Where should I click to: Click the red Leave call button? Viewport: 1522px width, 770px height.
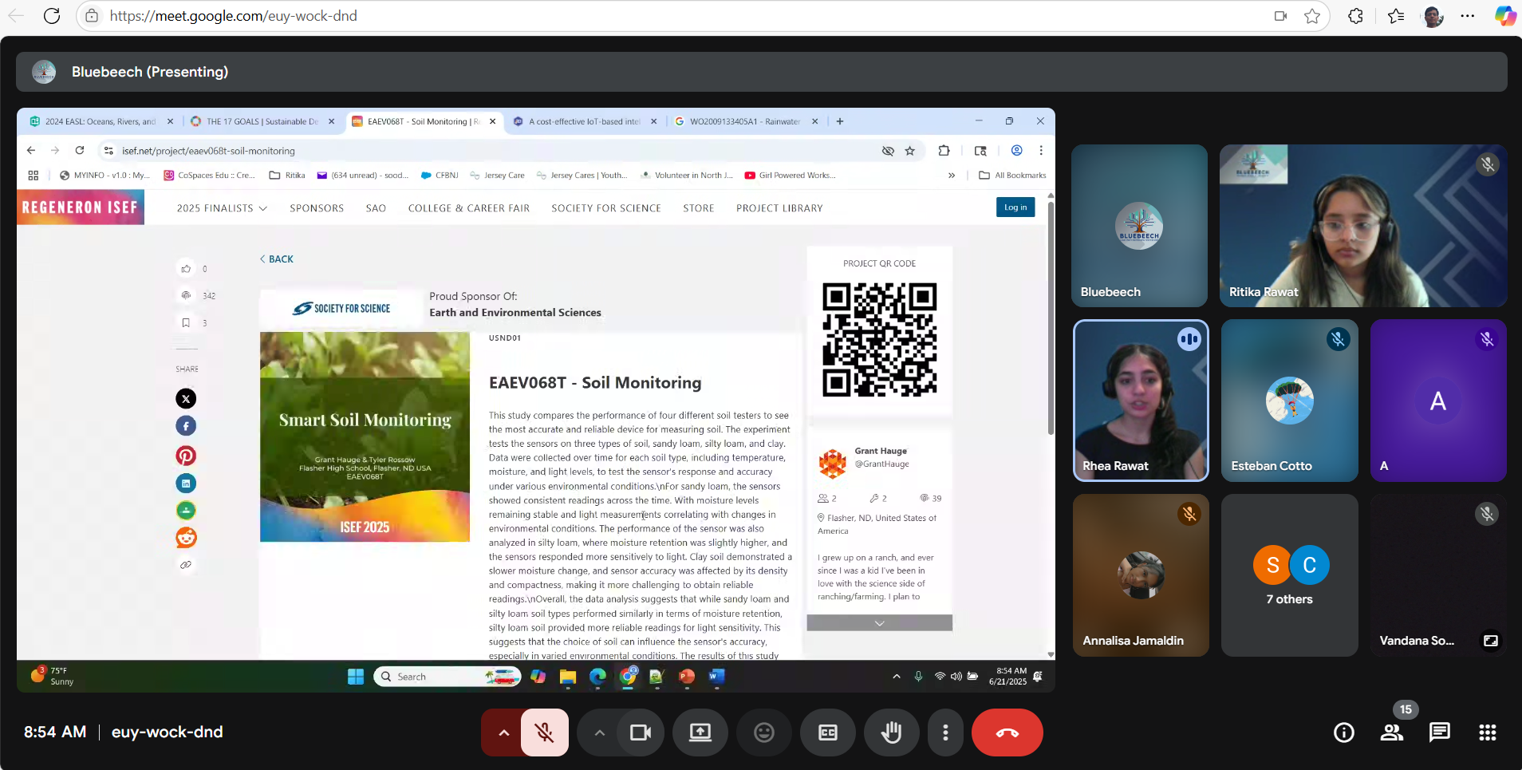(x=1007, y=732)
